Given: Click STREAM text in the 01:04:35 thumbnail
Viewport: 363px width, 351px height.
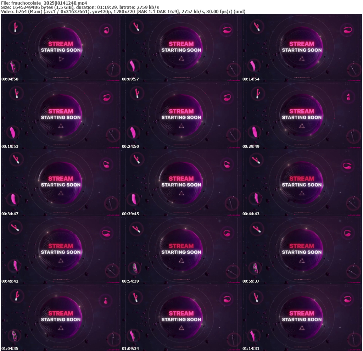Looking at the screenshot, I should point(61,313).
